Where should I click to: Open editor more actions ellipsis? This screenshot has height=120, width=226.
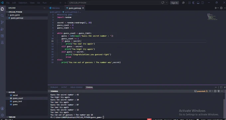225,8
